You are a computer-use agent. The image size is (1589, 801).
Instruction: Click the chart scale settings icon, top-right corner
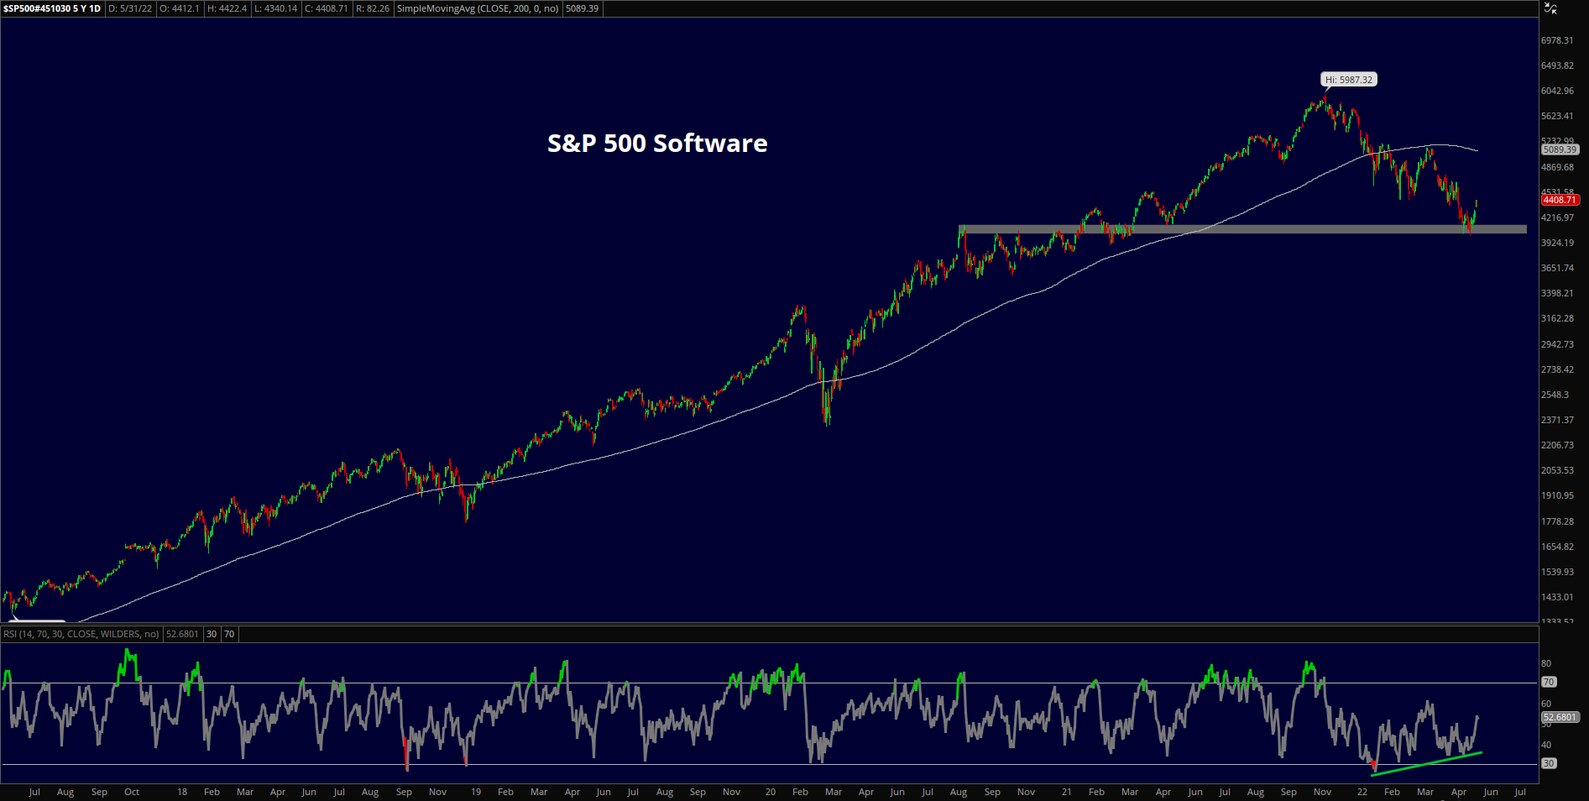coord(1550,8)
